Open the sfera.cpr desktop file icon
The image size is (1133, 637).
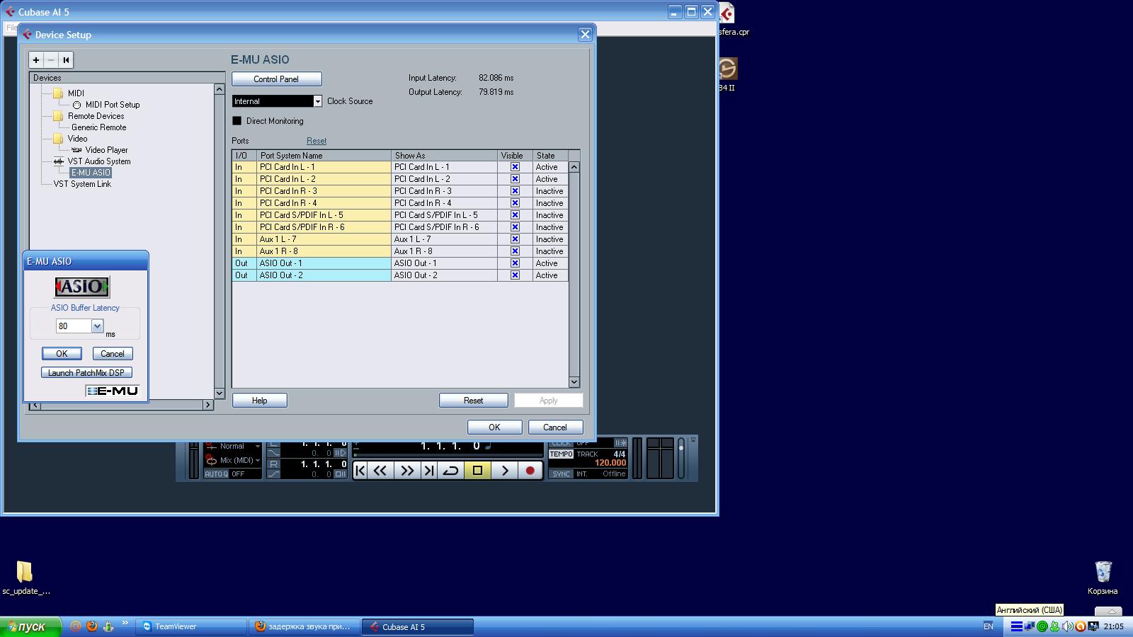coord(727,14)
